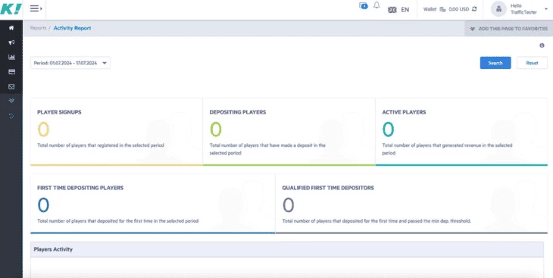This screenshot has height=278, width=553.
Task: Click the blue First Time Depositing count
Action: (43, 205)
